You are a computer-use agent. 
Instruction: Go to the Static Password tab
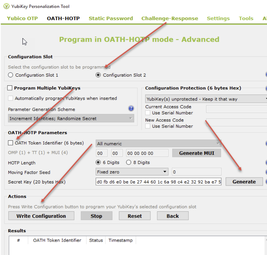click(111, 18)
